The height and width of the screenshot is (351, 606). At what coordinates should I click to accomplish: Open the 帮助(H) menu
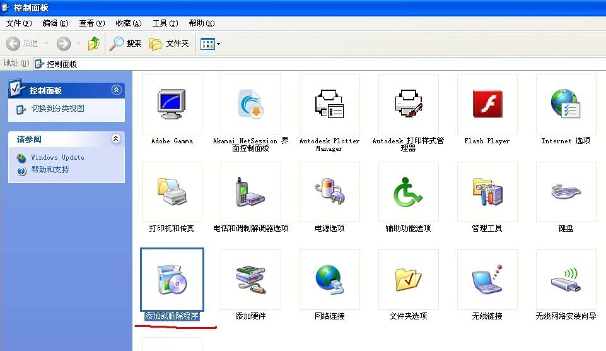201,23
